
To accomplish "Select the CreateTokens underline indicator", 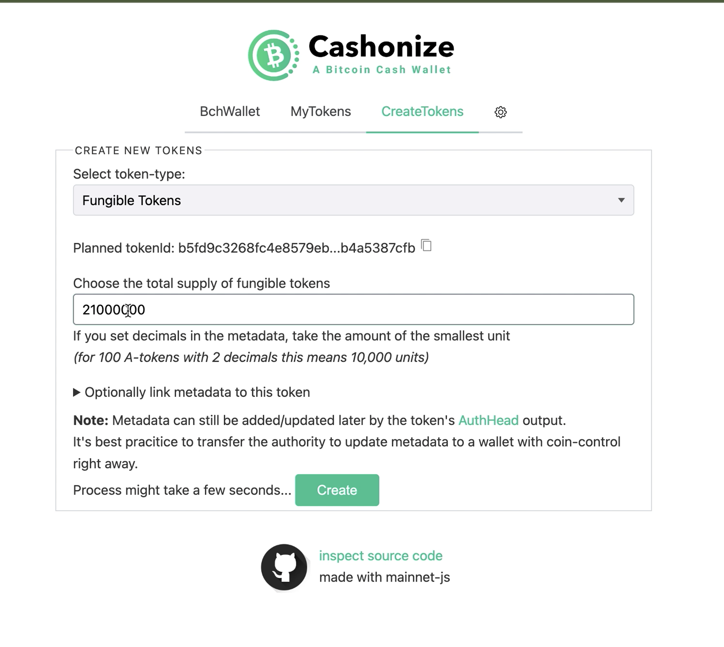I will click(422, 131).
